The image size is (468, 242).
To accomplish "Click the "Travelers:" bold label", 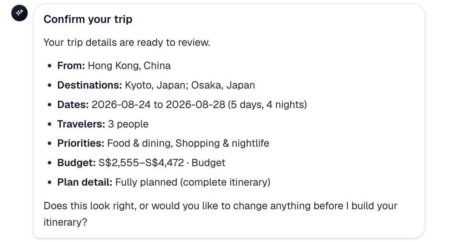I will coord(81,124).
